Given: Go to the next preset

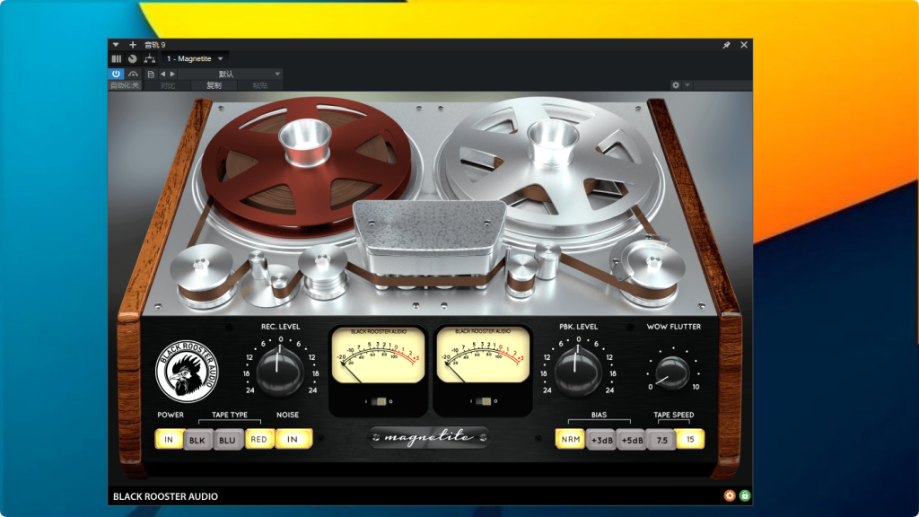Looking at the screenshot, I should coord(172,74).
